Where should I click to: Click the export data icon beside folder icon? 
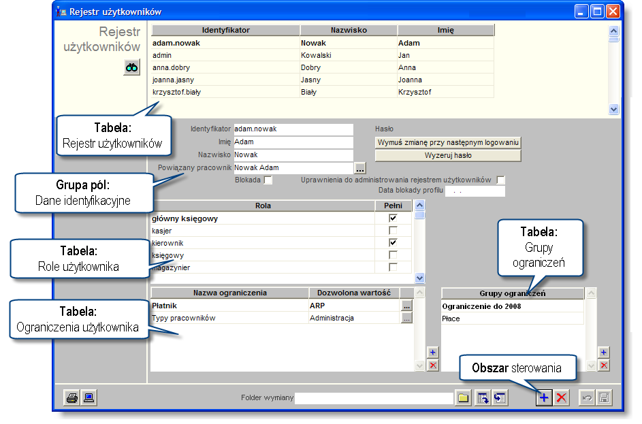(x=483, y=398)
